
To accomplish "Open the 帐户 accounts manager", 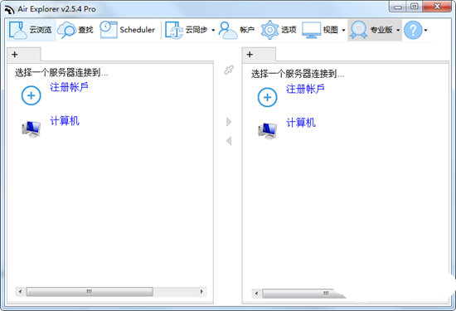I will coord(236,30).
